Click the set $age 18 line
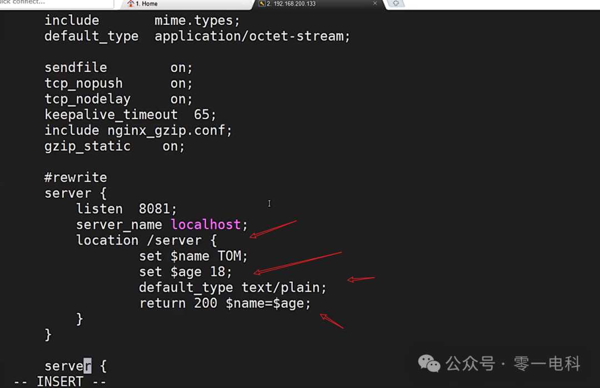This screenshot has height=388, width=600. click(x=186, y=272)
